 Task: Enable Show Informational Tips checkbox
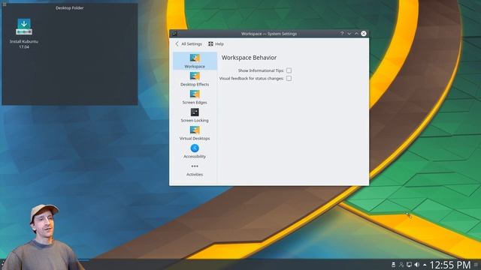coord(289,70)
